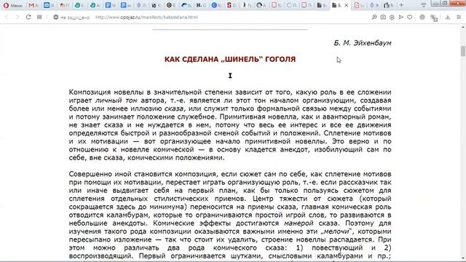Switch to the dark gear-like icon tab
The height and width of the screenshot is (262, 466).
(171, 5)
